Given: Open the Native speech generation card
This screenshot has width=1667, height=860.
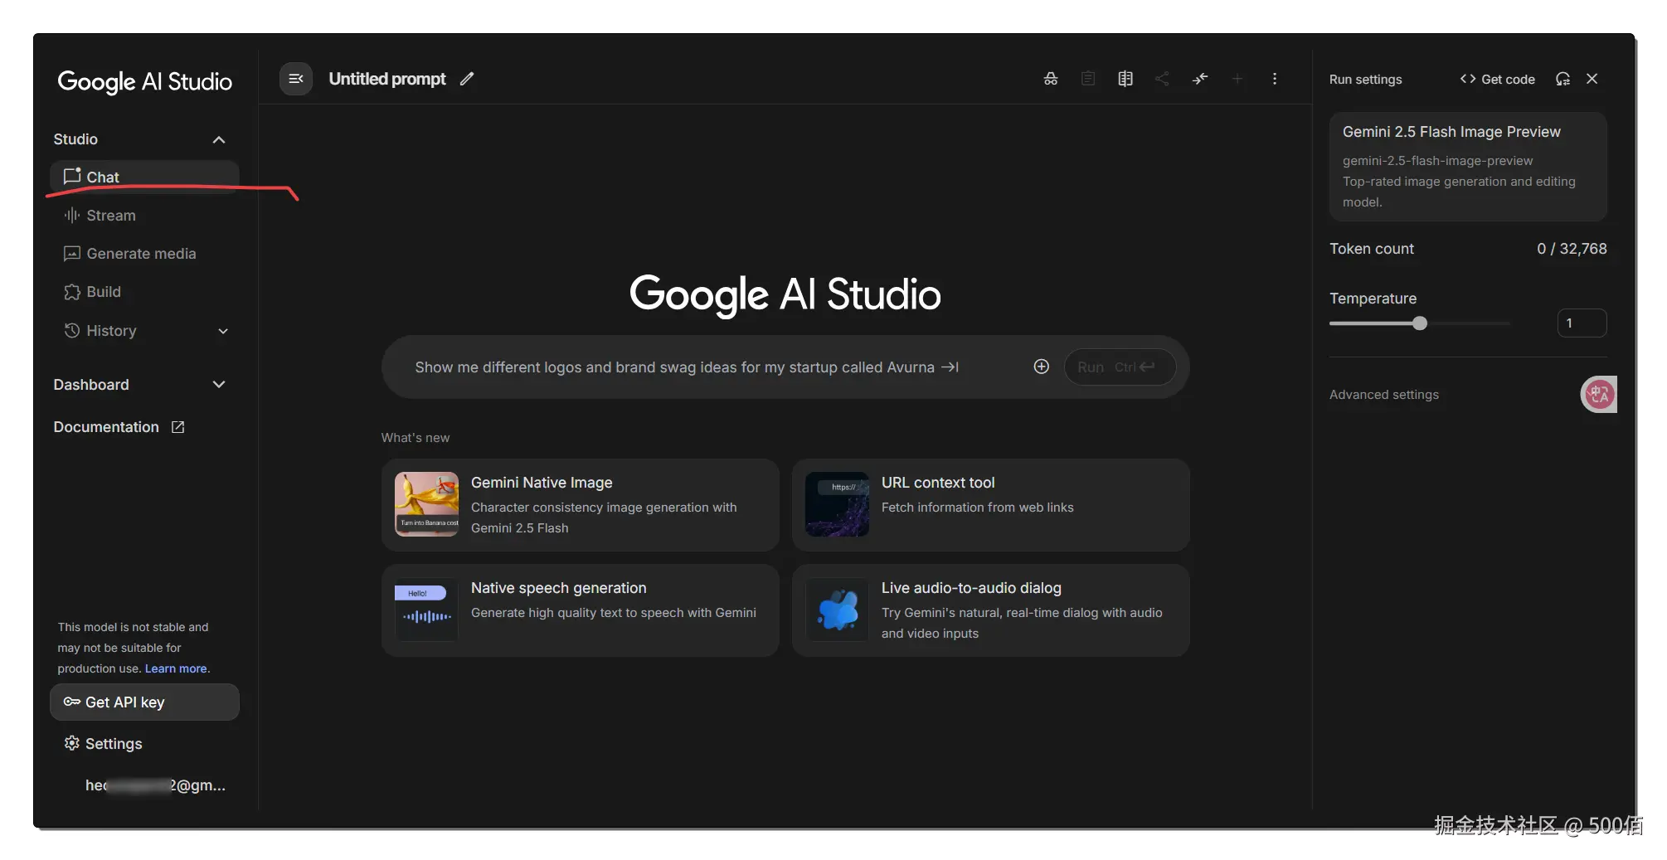Looking at the screenshot, I should point(581,610).
